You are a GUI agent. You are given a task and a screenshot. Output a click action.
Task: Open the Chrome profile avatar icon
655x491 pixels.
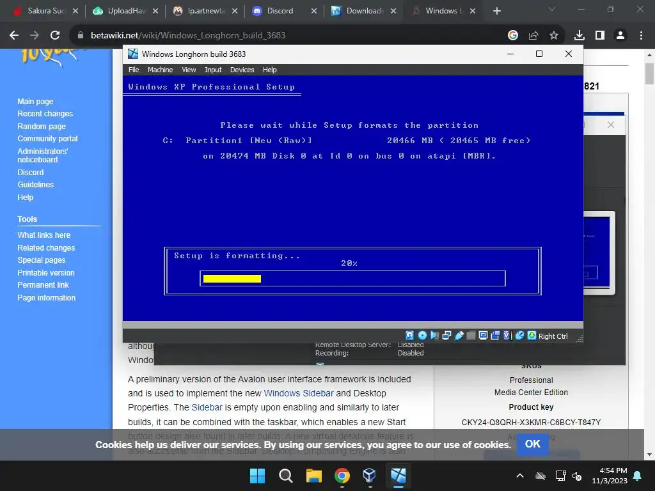click(620, 35)
